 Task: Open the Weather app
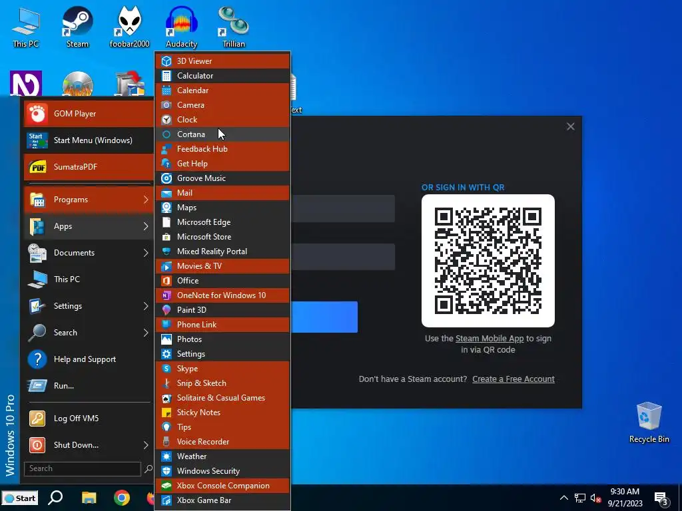pyautogui.click(x=222, y=456)
